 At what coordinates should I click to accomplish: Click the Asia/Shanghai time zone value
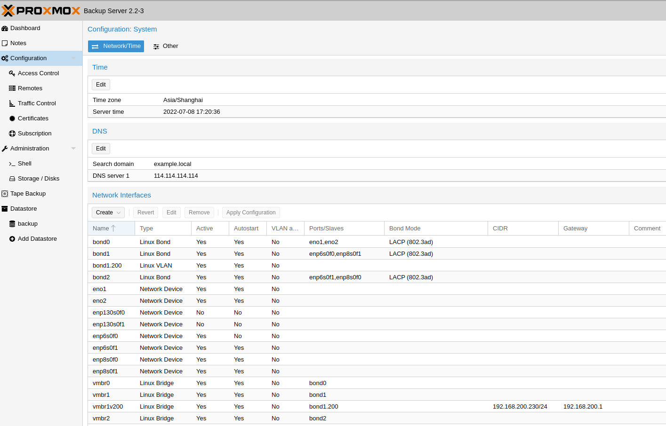pos(183,100)
